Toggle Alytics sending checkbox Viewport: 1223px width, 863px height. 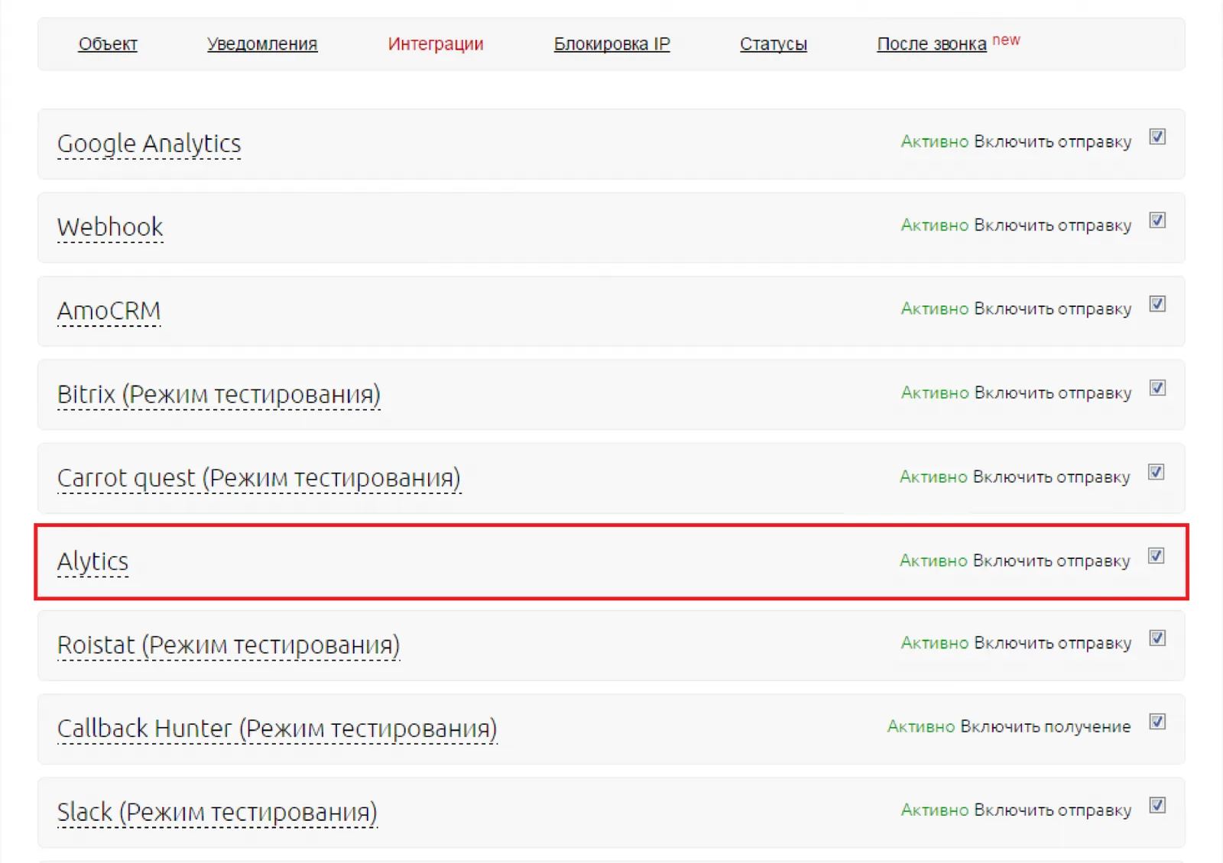1156,556
